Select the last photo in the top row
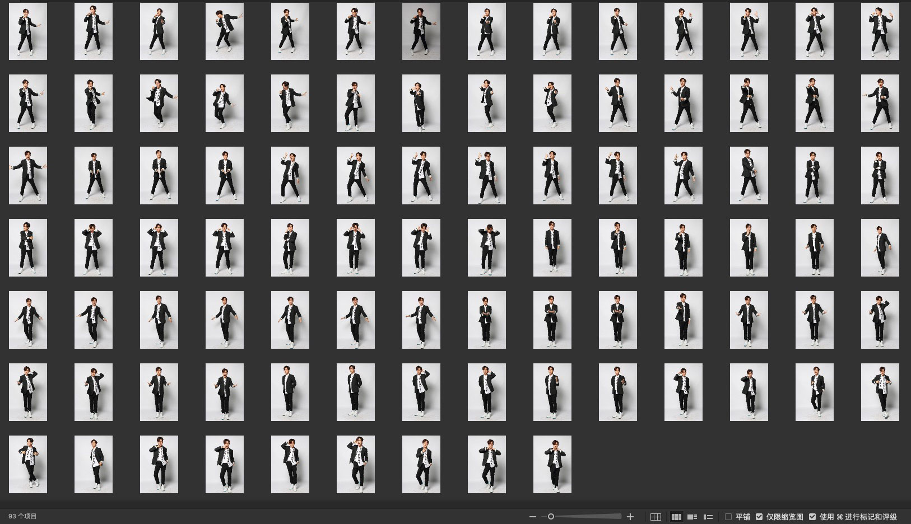 (880, 31)
